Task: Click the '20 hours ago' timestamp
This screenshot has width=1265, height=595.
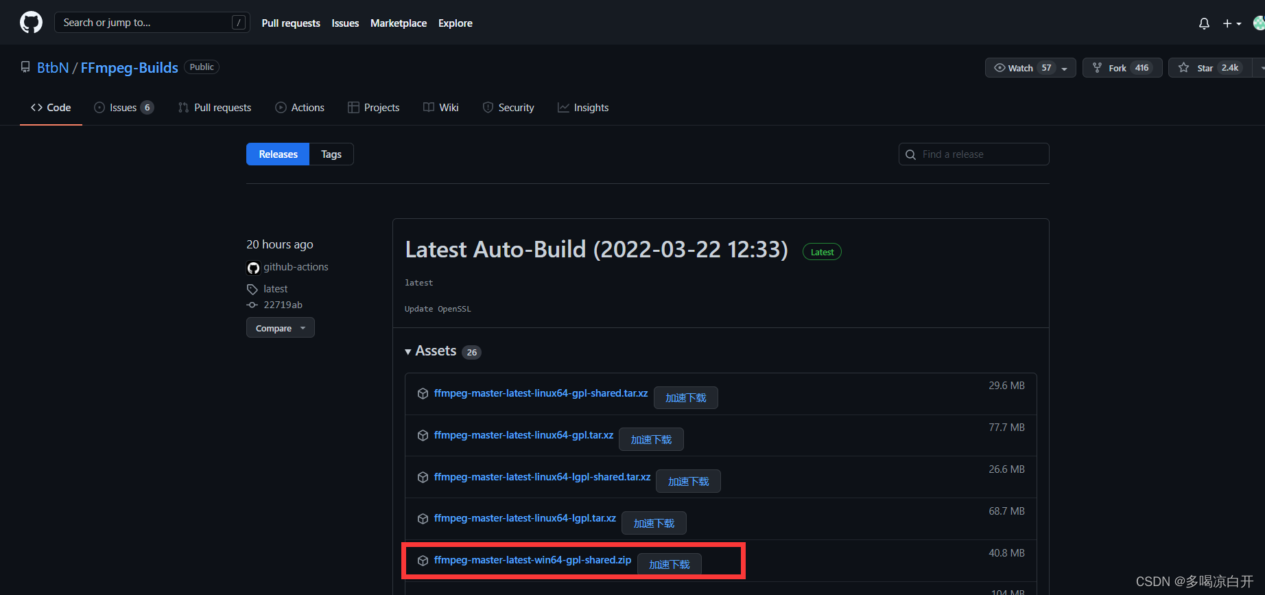Action: 280,244
